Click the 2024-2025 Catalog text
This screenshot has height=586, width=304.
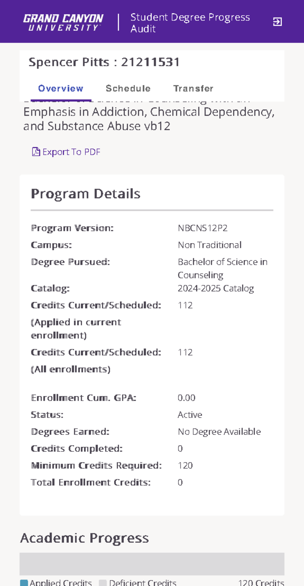(216, 288)
